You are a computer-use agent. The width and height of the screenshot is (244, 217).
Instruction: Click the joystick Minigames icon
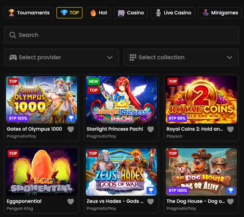(x=206, y=13)
